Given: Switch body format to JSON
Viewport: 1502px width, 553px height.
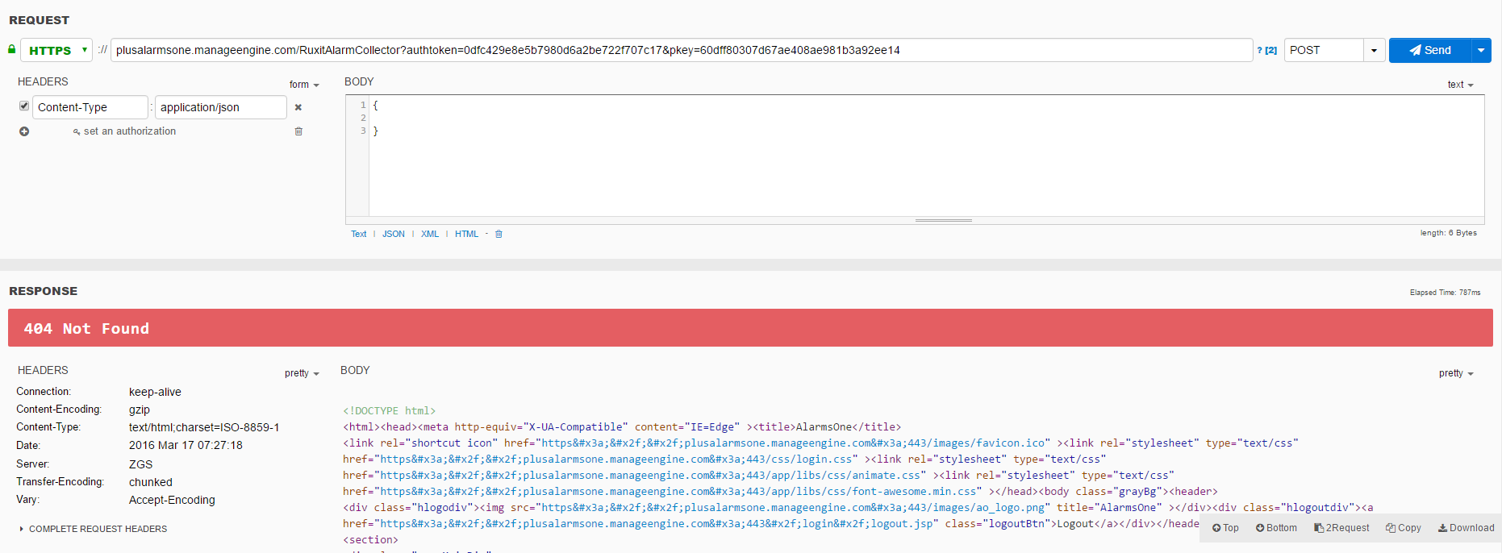Looking at the screenshot, I should (394, 234).
